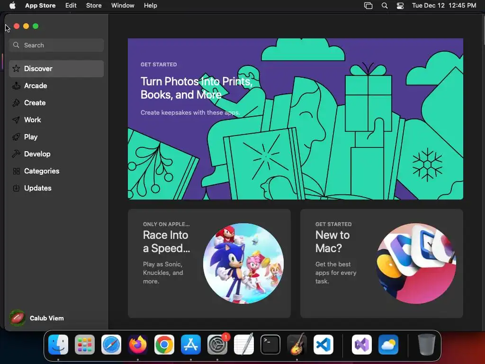The image size is (485, 364).
Task: Click the Search input field
Action: (x=56, y=45)
